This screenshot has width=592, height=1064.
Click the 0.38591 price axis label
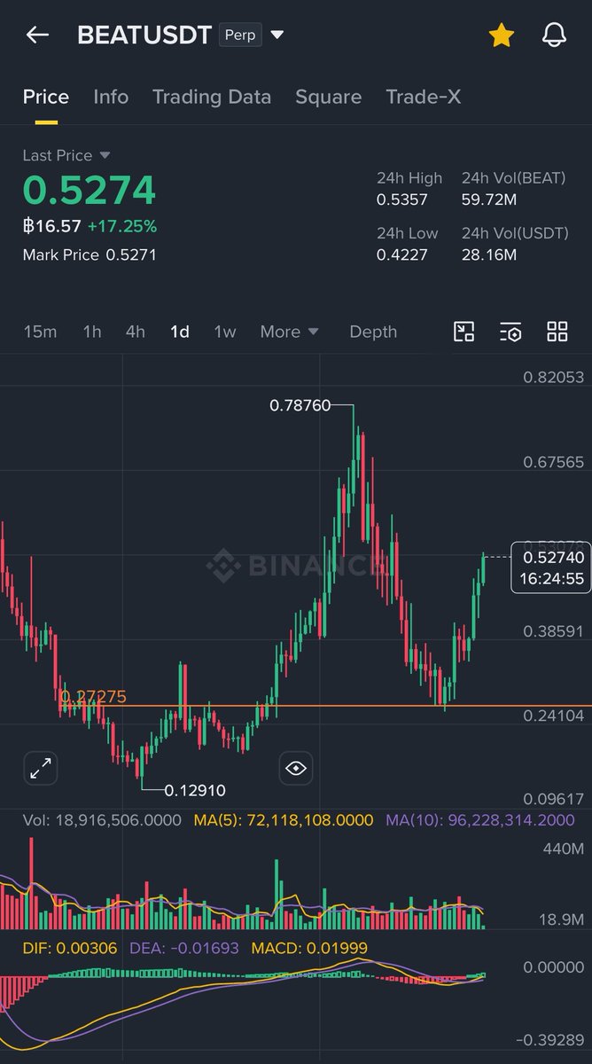point(554,632)
